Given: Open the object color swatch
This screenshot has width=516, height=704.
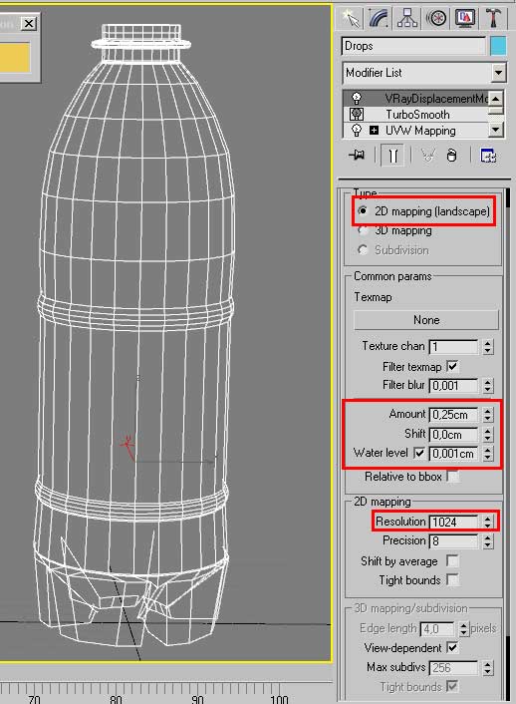Looking at the screenshot, I should [498, 46].
